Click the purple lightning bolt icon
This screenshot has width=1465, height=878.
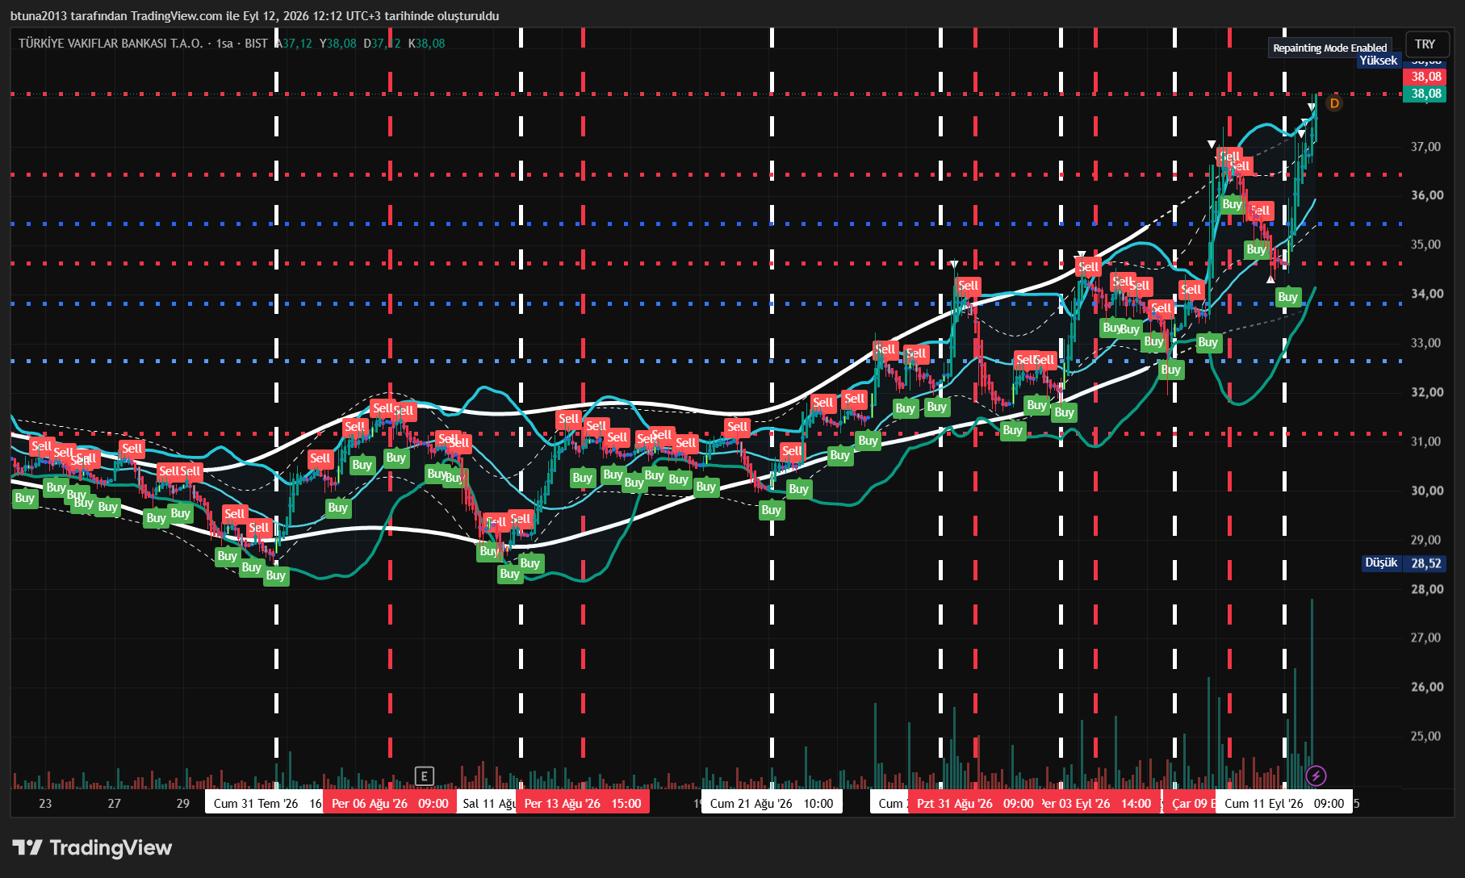pyautogui.click(x=1316, y=776)
